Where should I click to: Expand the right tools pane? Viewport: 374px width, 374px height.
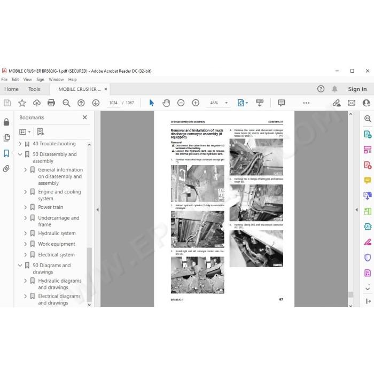[x=368, y=301]
